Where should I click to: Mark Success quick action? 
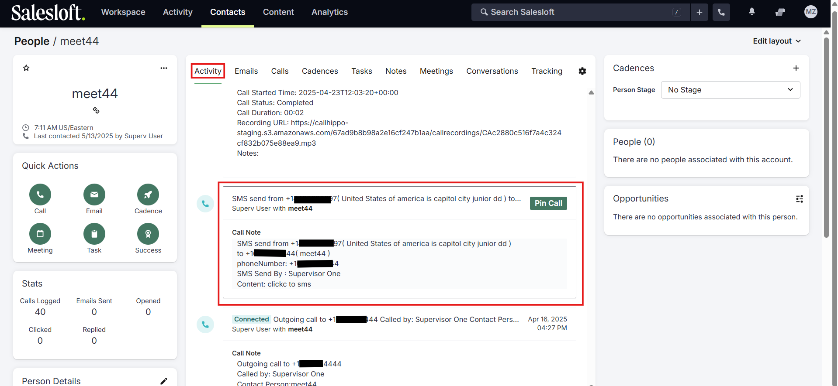[148, 234]
